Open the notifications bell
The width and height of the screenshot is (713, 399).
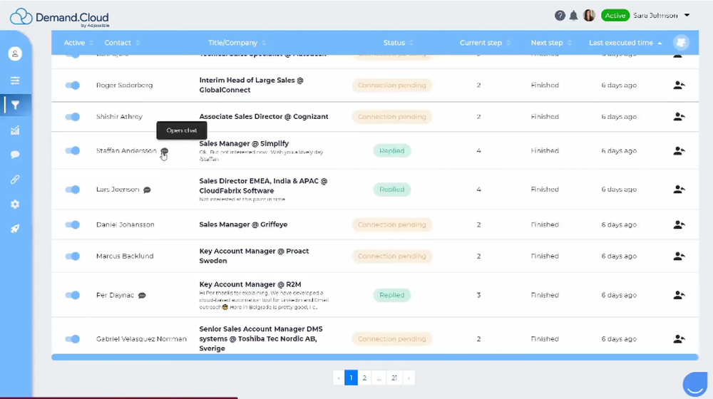point(573,16)
